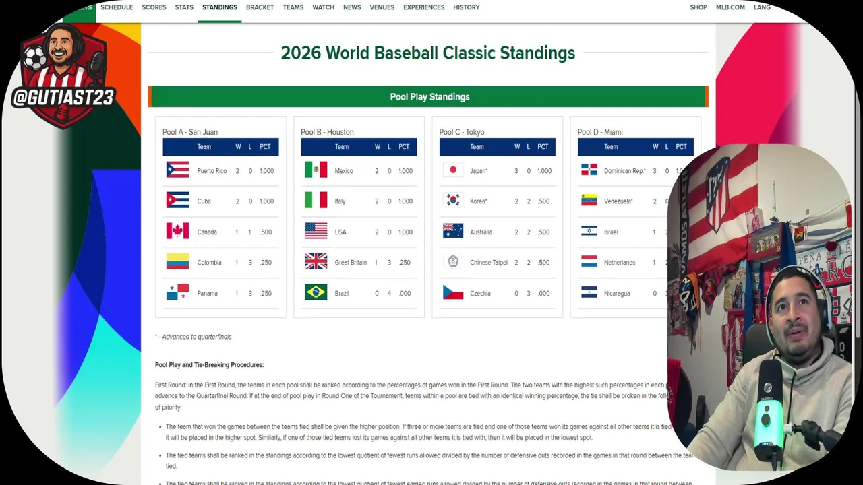Click the Venezuela flag icon
The image size is (863, 485).
[589, 200]
